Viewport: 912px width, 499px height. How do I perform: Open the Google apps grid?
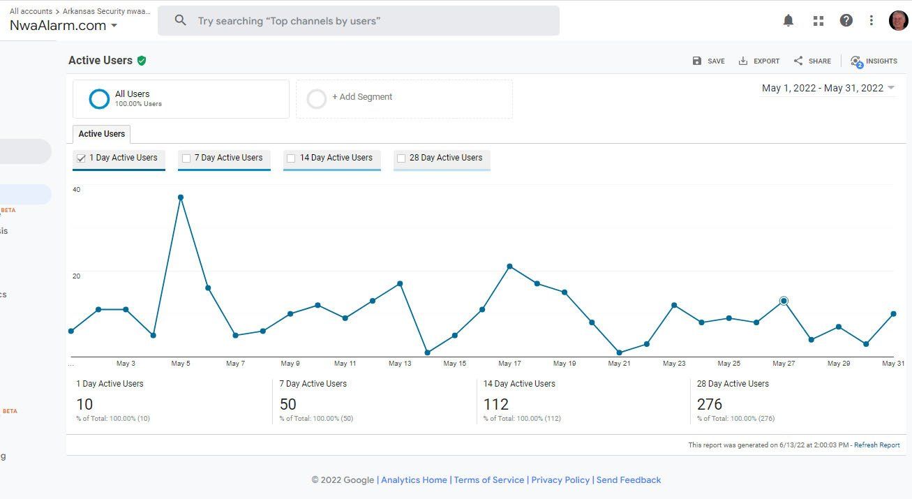pos(818,21)
